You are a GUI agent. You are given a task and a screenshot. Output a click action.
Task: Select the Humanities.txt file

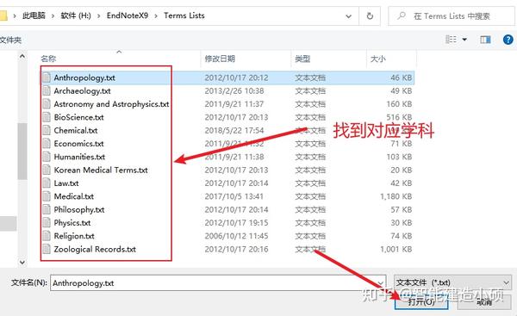(79, 157)
